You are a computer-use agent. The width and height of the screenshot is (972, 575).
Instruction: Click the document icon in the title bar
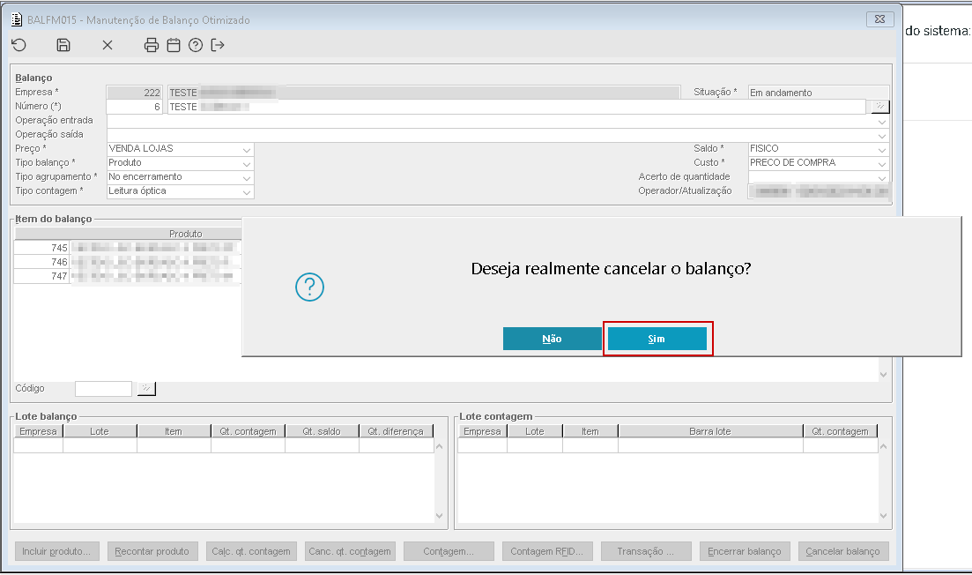pos(17,20)
